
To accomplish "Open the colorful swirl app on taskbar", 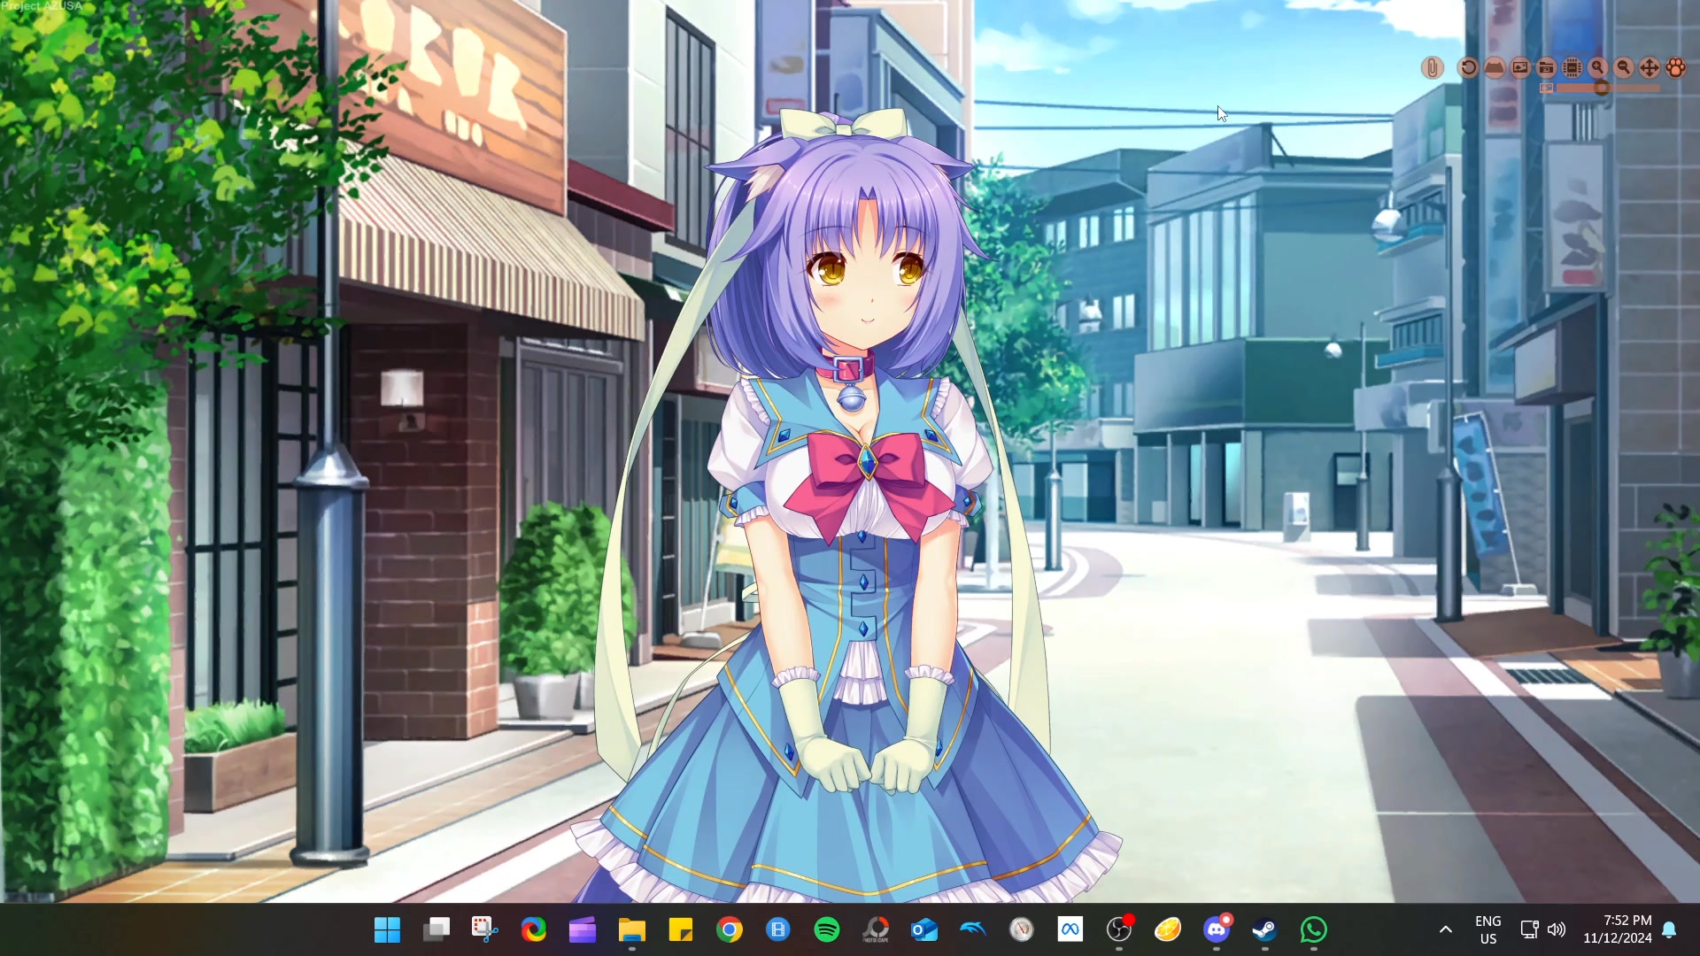I will 534,929.
